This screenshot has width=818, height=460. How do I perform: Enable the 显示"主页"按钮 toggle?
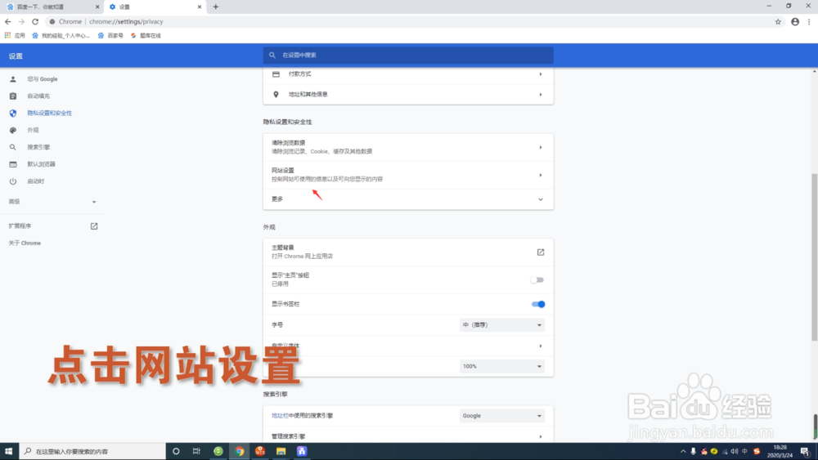537,279
